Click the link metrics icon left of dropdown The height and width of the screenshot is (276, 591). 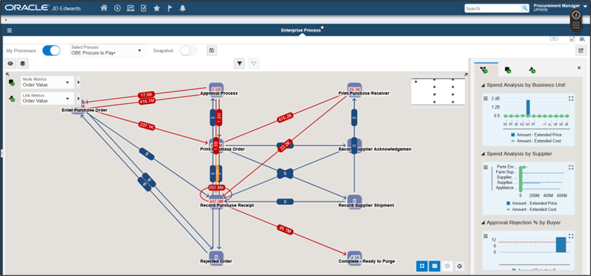11,99
